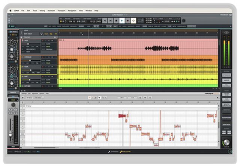This screenshot has height=167, width=240.
Task: Open the Track menu in the menu bar
Action: 35,11
